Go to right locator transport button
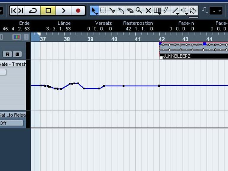 pos(21,11)
